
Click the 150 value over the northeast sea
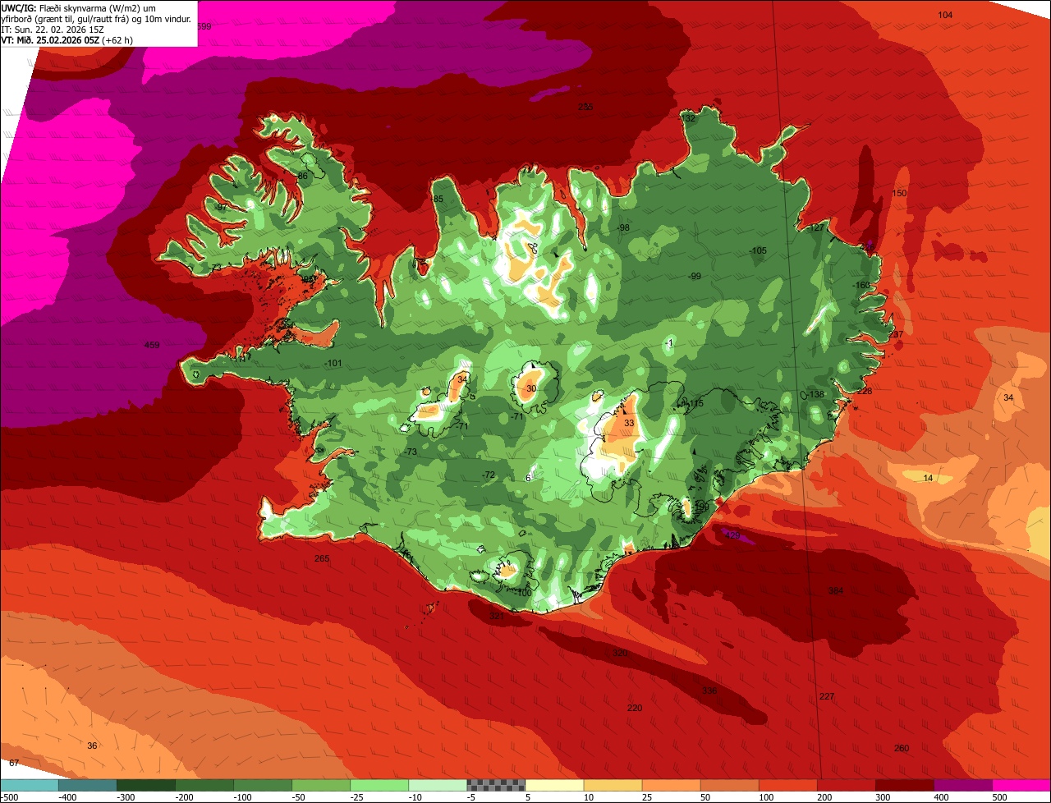point(899,193)
